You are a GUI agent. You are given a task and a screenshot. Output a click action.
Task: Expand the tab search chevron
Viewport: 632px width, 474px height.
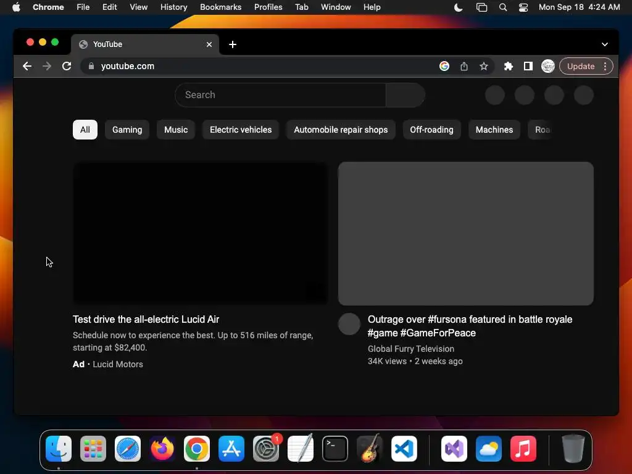coord(605,44)
